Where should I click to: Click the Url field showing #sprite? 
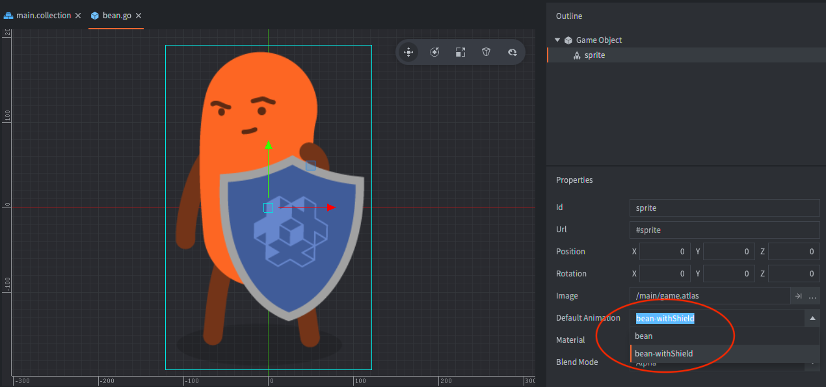[x=724, y=229]
